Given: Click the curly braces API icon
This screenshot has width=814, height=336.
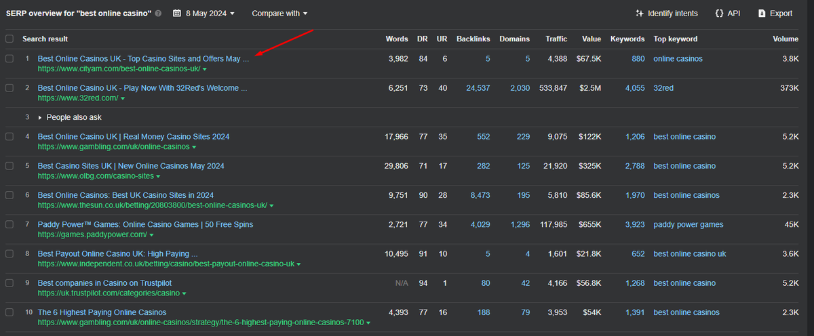Looking at the screenshot, I should tap(719, 14).
